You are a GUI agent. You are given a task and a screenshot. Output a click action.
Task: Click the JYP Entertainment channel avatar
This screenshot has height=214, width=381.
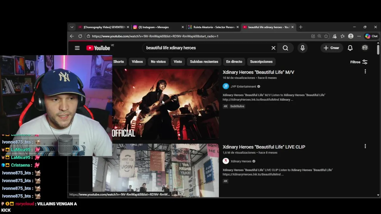226,86
